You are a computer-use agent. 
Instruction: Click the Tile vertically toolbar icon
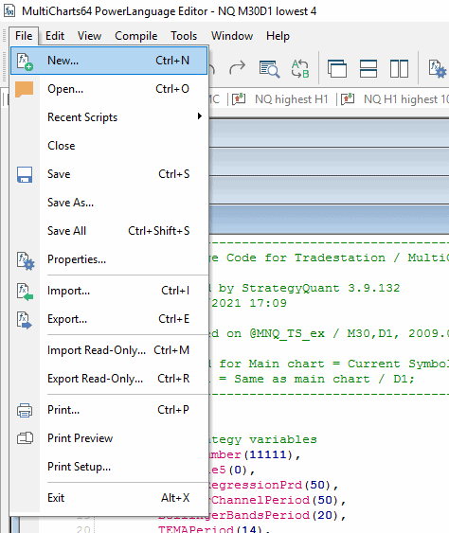point(400,69)
